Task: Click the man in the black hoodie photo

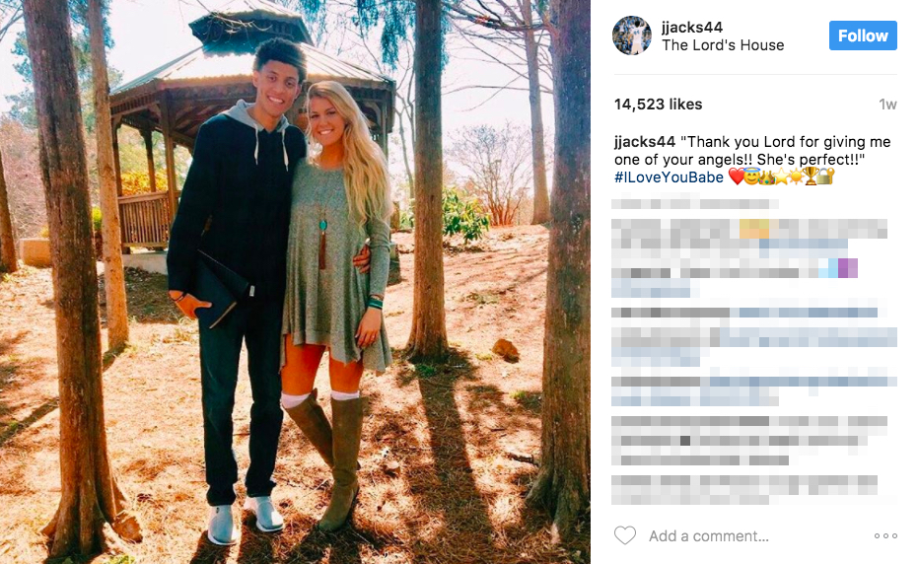Action: tap(237, 281)
